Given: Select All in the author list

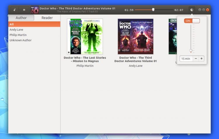Looking at the screenshot, I should click(x=34, y=24).
